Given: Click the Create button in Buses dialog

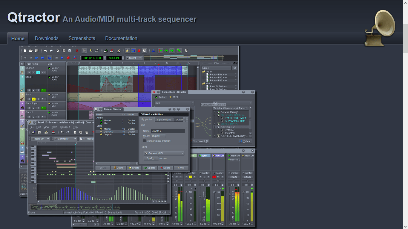Looking at the screenshot, I should [134, 168].
